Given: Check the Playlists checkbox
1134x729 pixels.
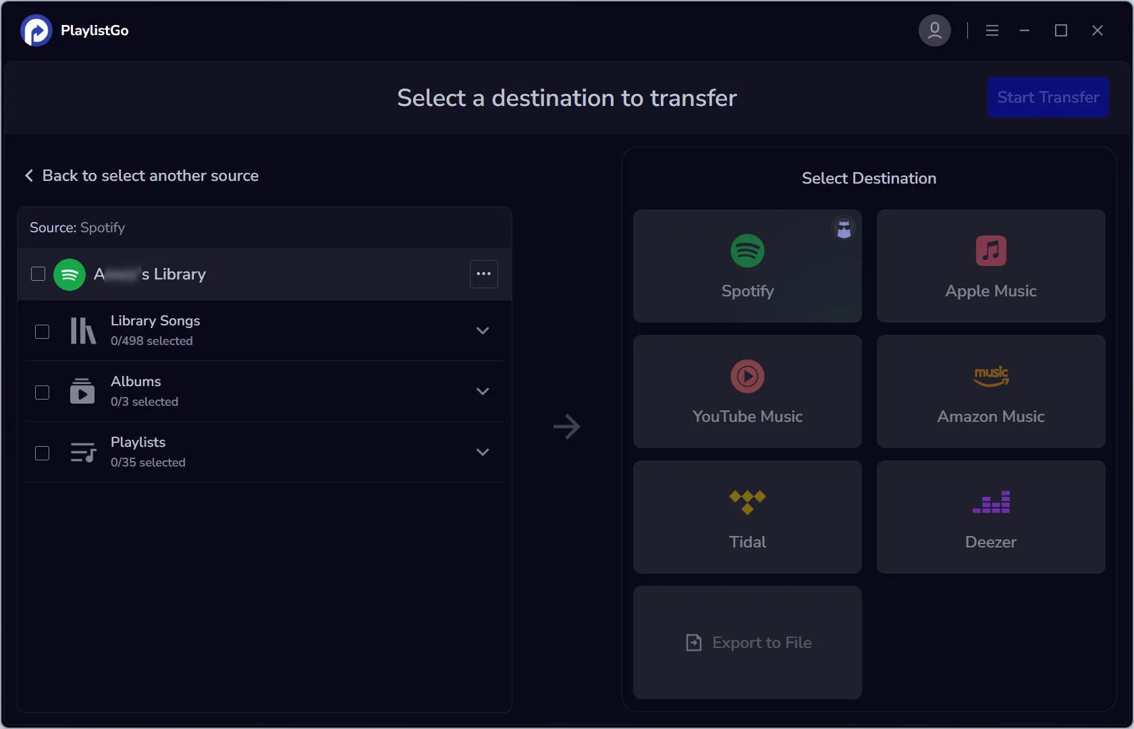Looking at the screenshot, I should tap(42, 453).
